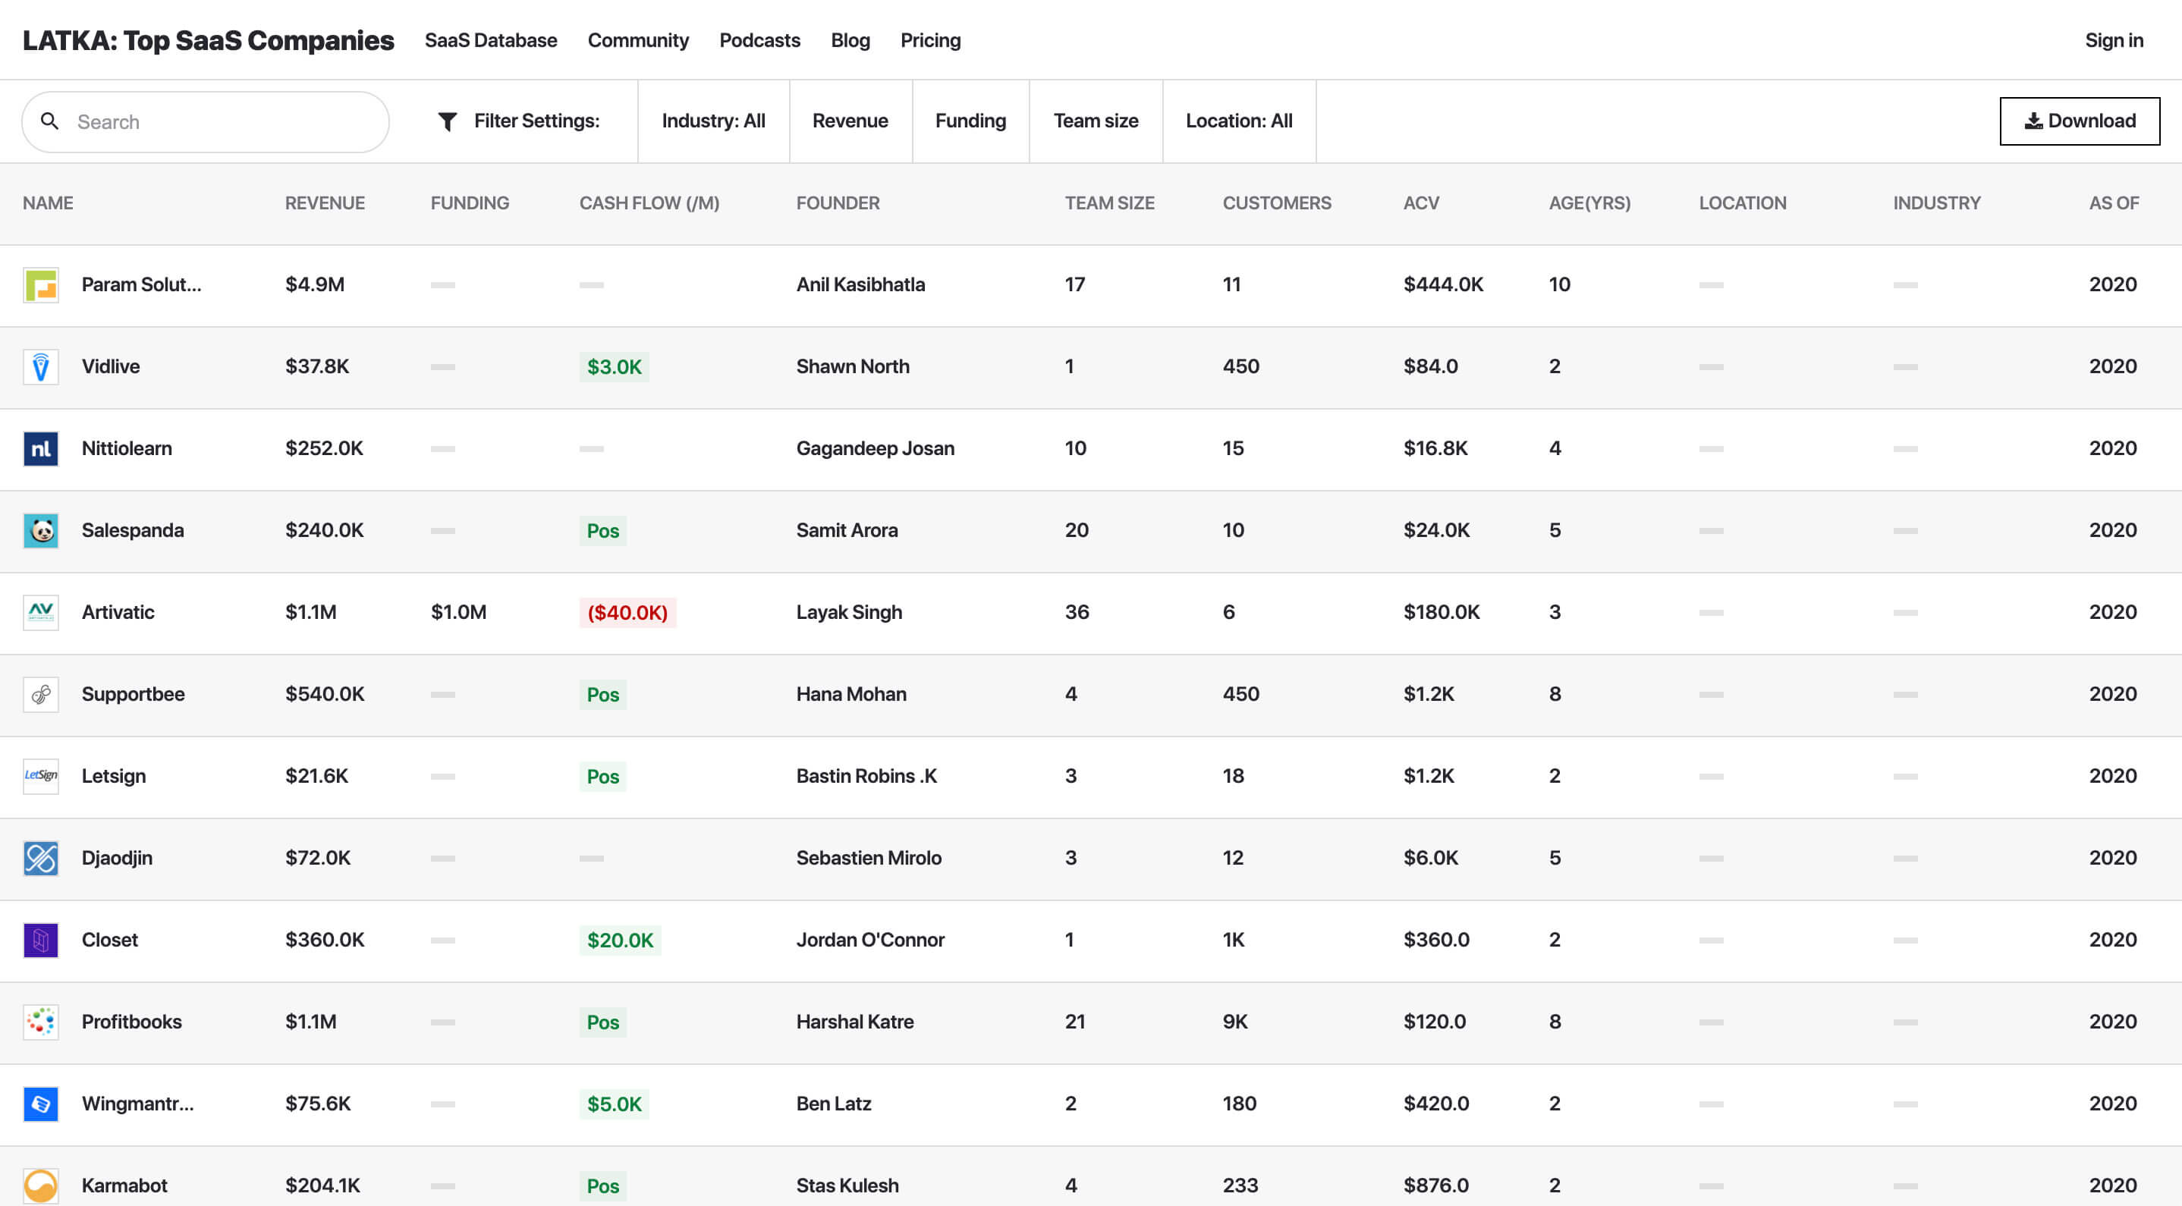Sort by the FUNDING column header
Viewport: 2182px width, 1206px height.
[470, 203]
